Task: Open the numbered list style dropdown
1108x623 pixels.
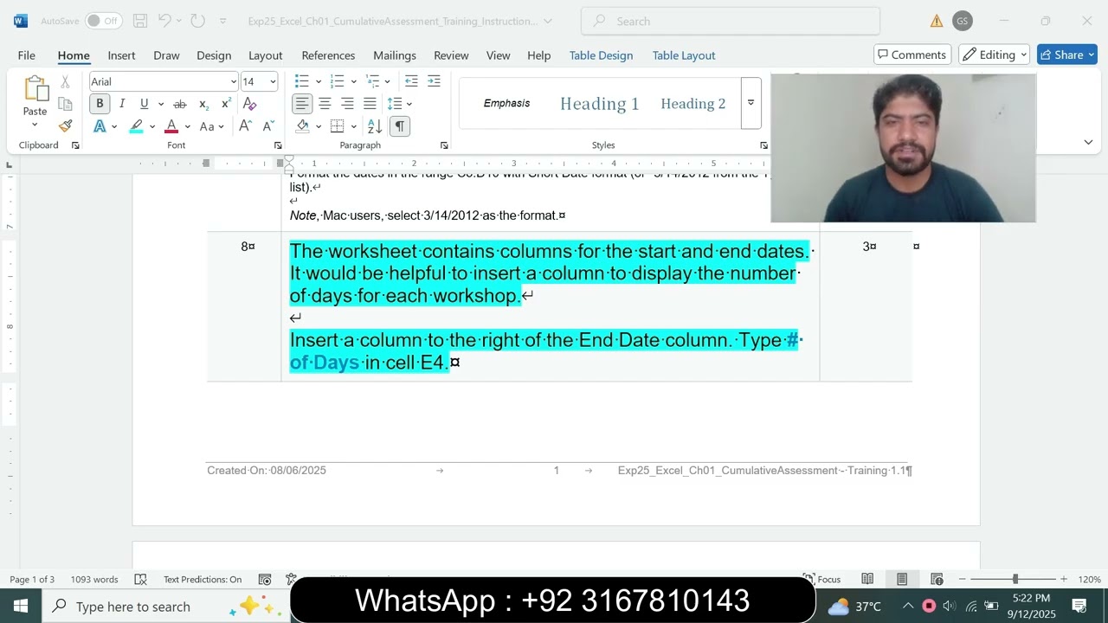Action: [354, 81]
